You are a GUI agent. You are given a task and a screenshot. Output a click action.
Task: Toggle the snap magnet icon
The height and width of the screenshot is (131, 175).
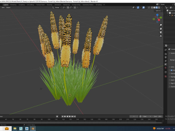68,8
